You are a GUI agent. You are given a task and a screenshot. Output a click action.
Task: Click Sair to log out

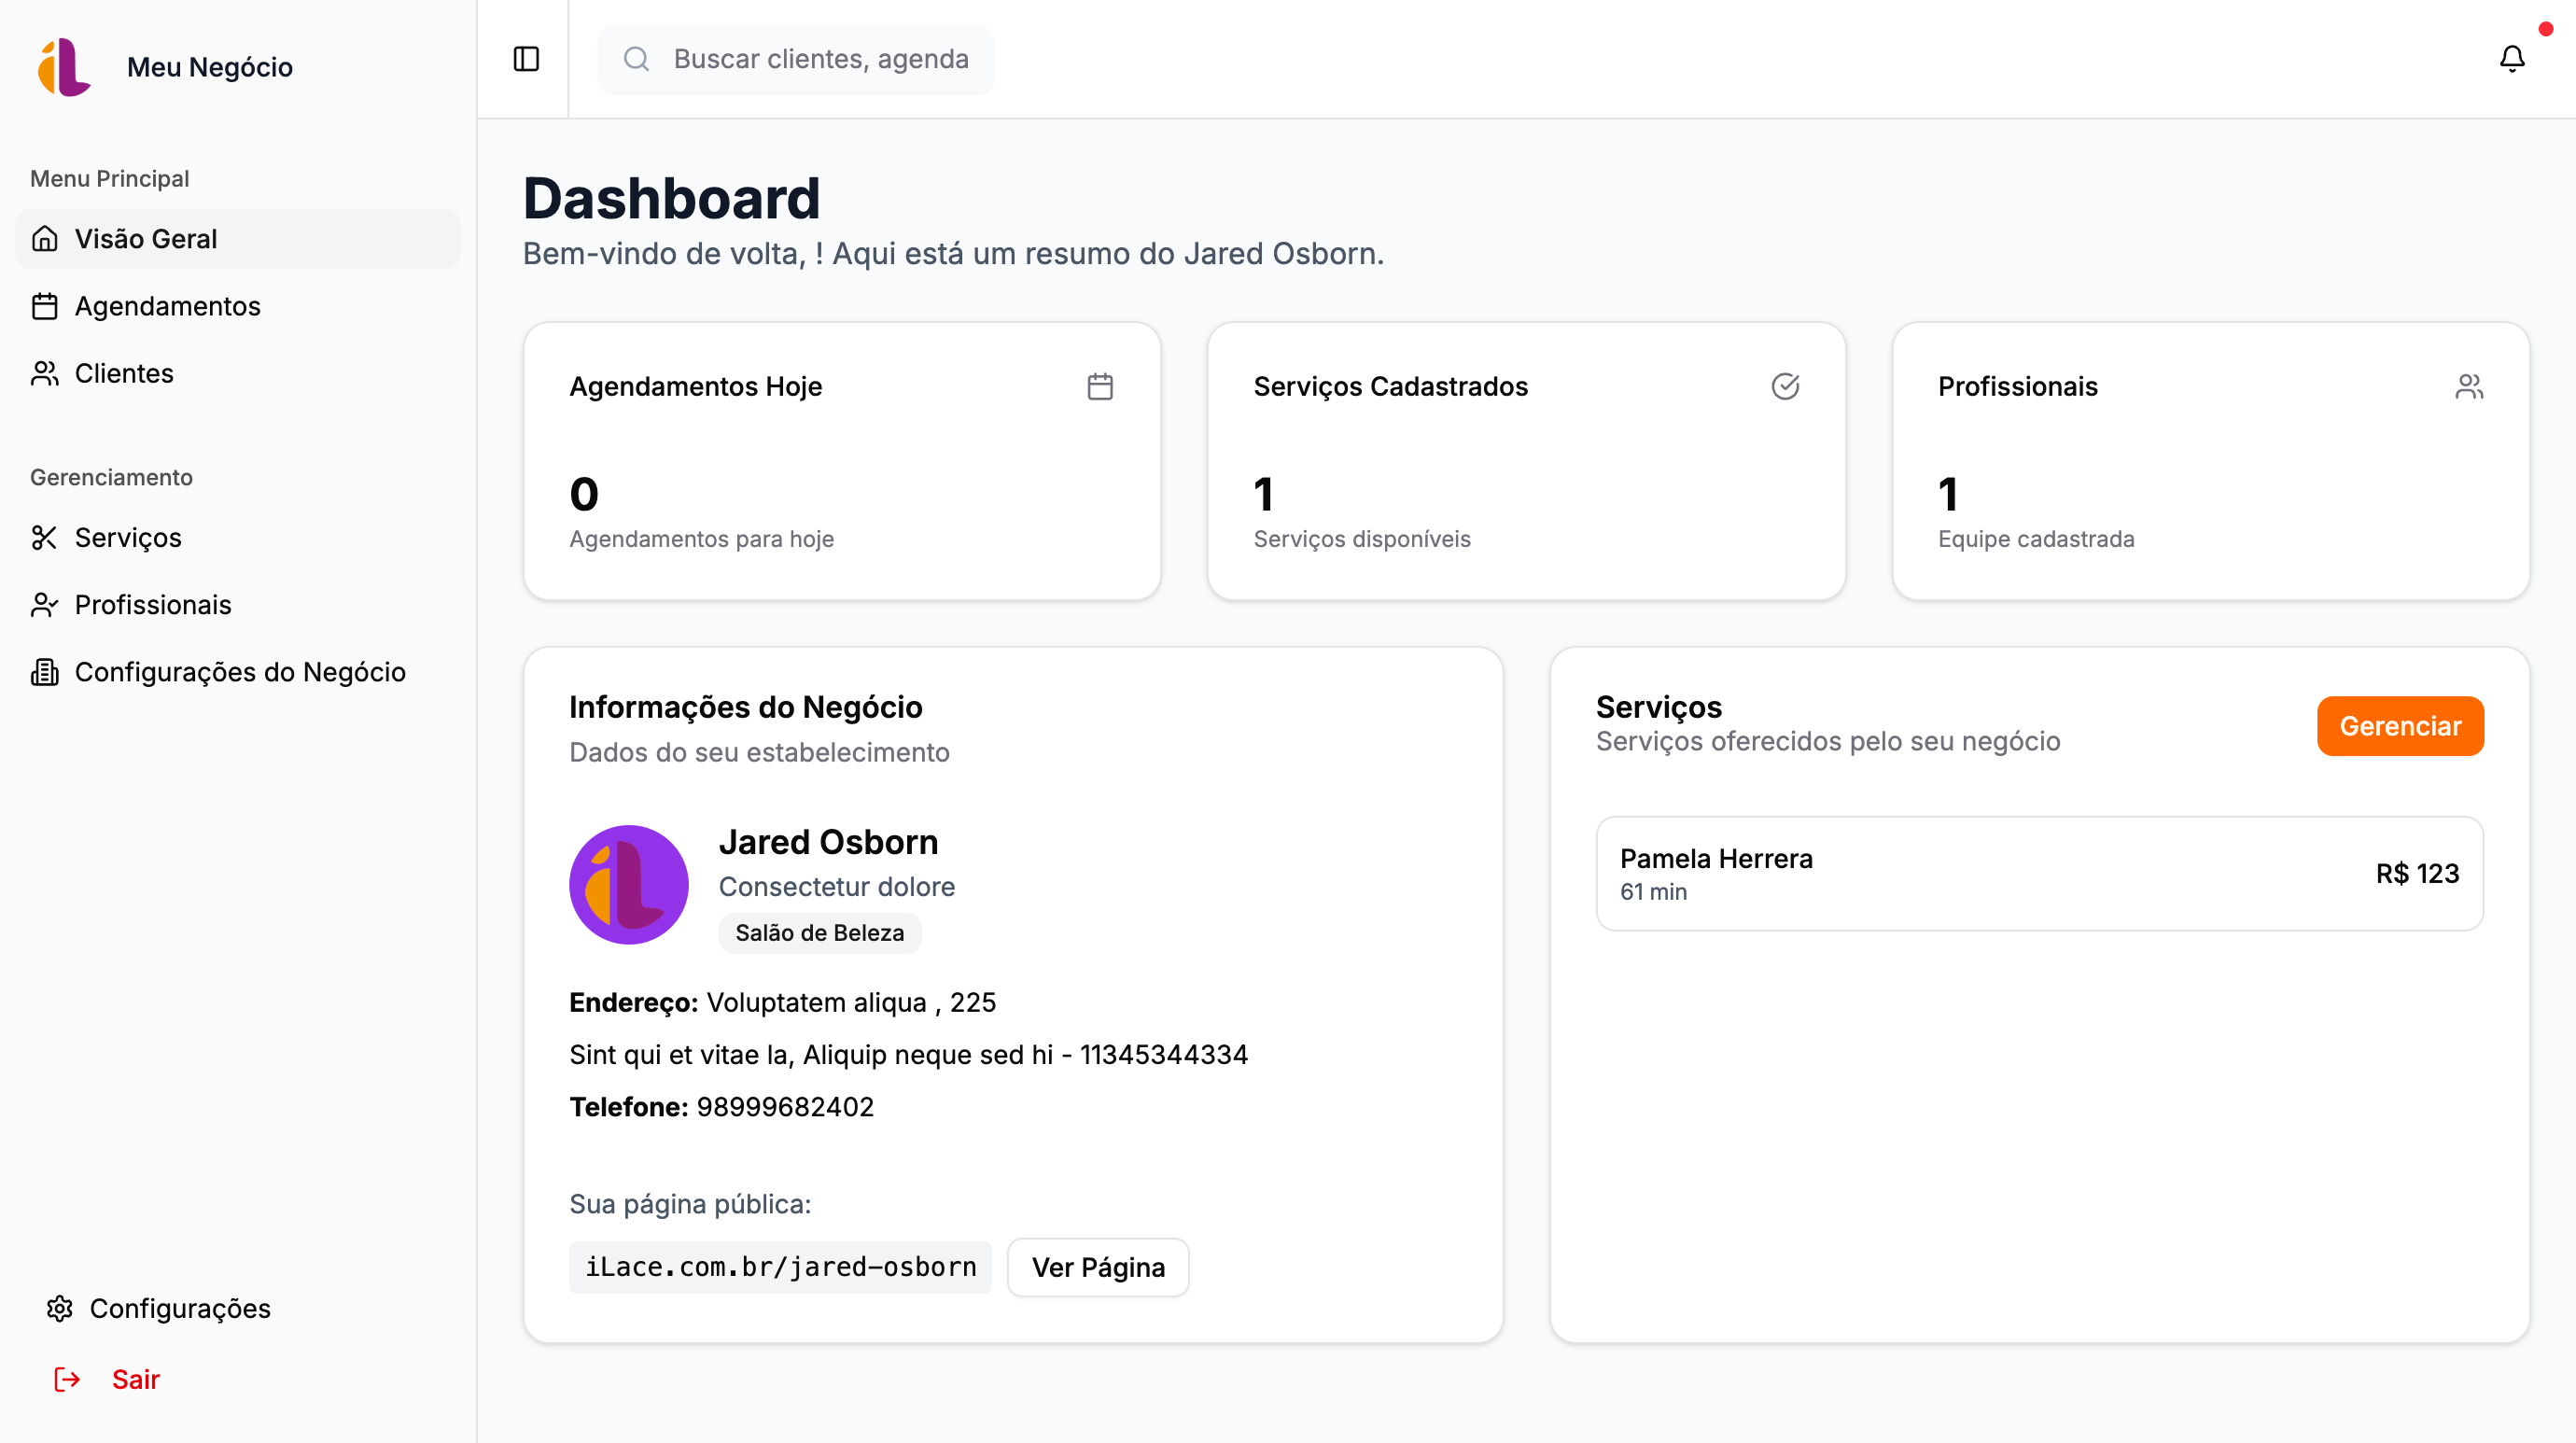135,1379
